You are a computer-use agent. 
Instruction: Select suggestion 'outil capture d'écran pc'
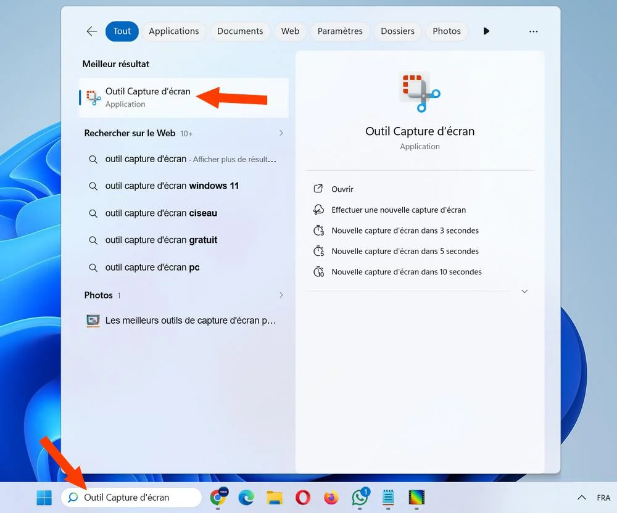click(184, 268)
